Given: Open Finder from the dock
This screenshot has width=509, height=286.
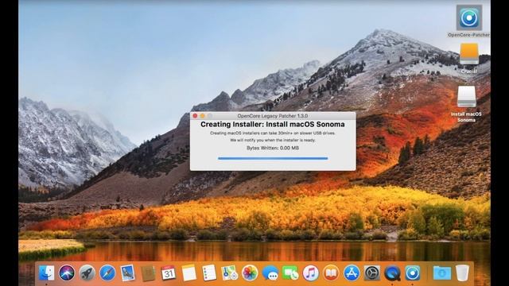Looking at the screenshot, I should (46, 272).
